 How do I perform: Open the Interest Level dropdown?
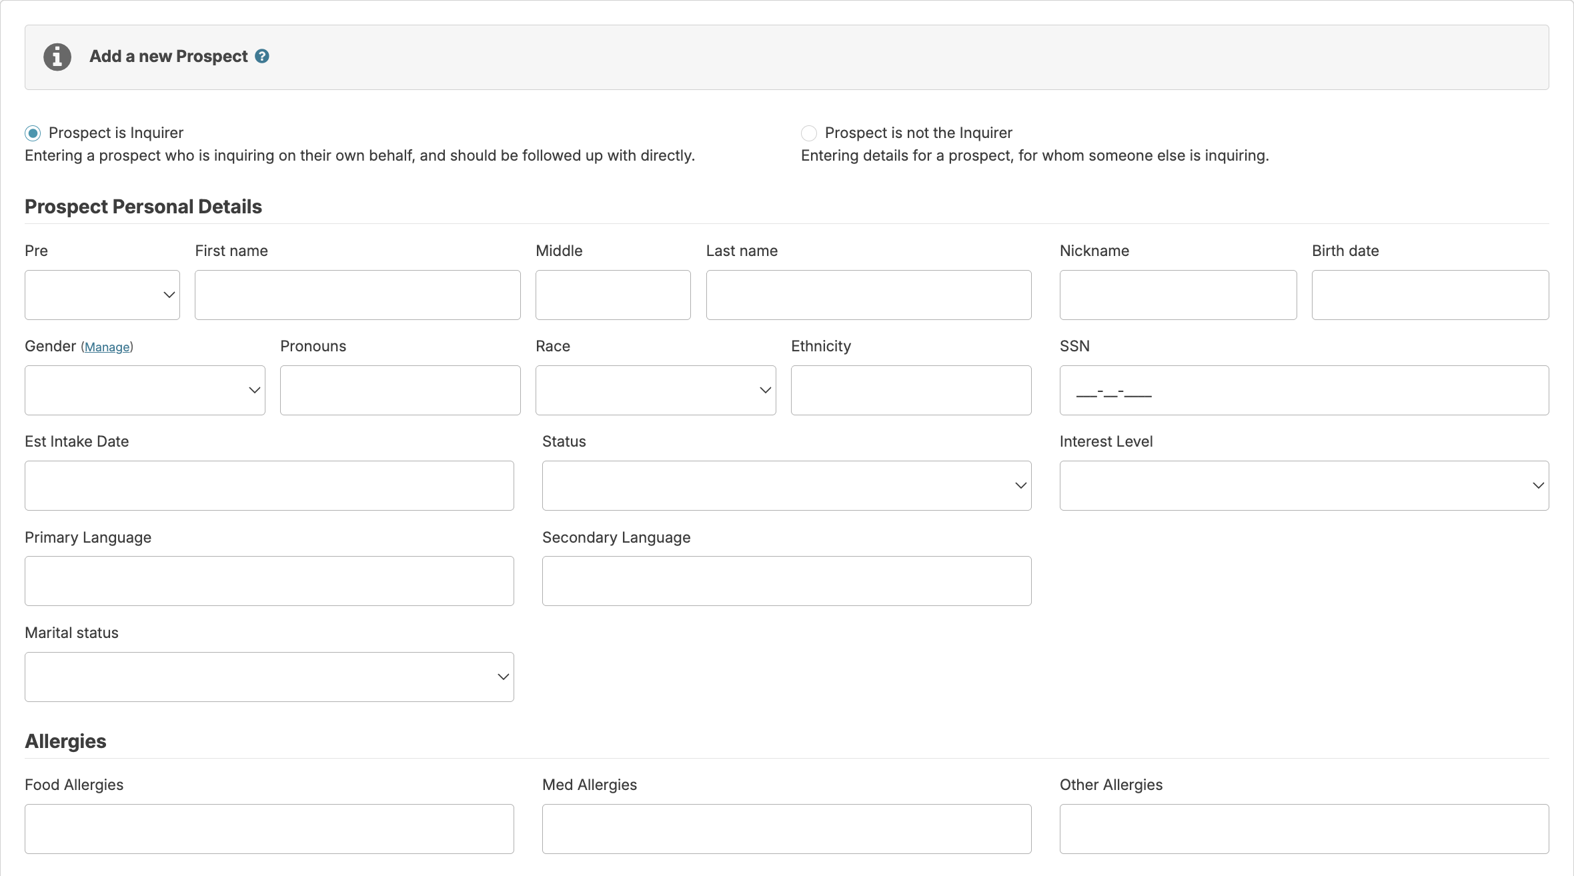point(1303,485)
